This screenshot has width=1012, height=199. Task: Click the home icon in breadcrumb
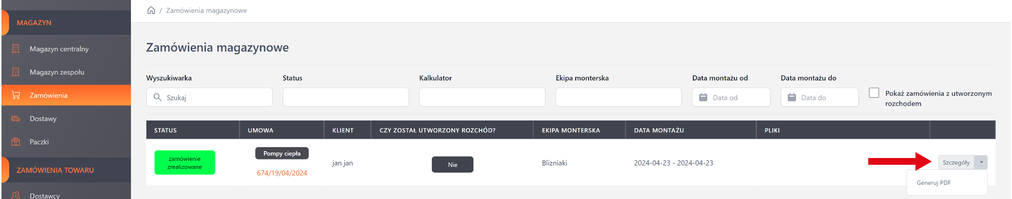click(151, 10)
